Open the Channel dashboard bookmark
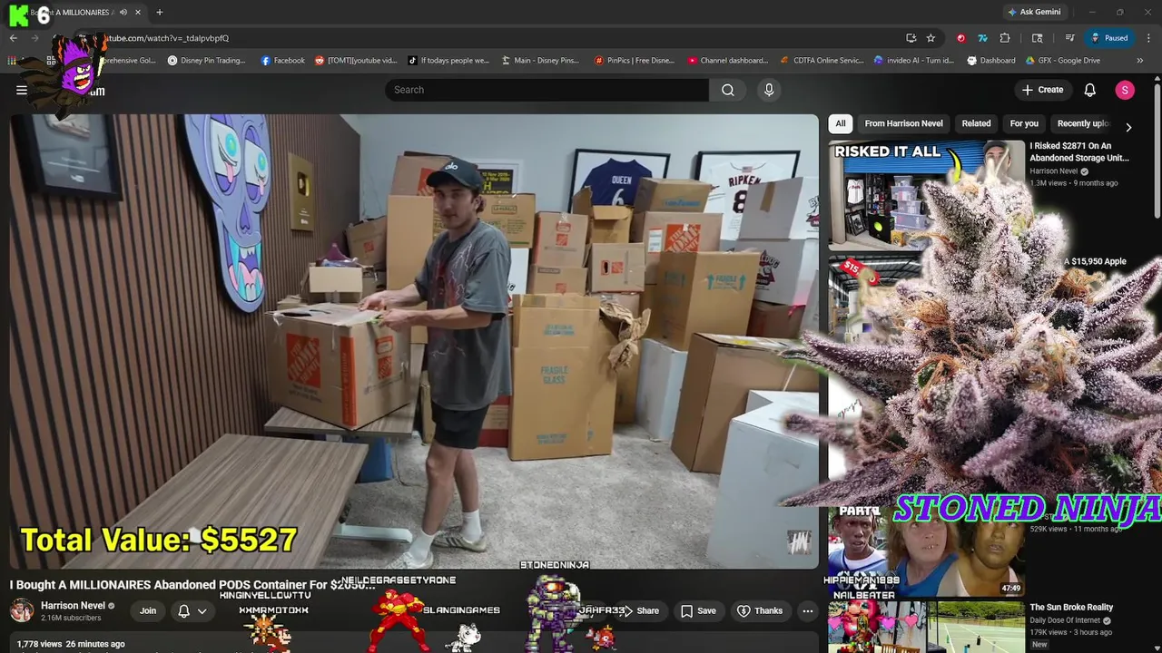 [x=727, y=61]
